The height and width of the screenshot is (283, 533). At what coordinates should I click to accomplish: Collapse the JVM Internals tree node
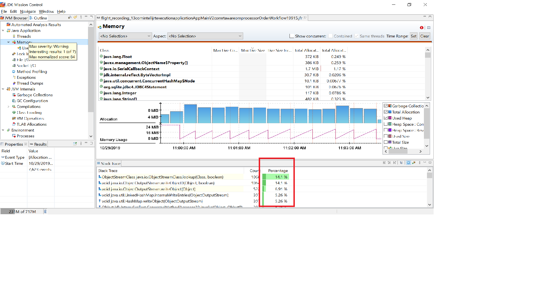(3, 89)
